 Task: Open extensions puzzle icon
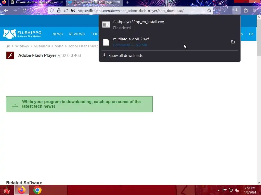pos(246,11)
